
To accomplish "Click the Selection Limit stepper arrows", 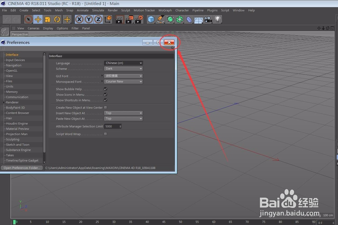I will [120, 127].
